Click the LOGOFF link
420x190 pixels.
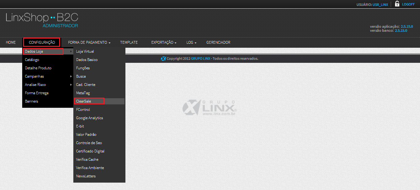click(x=408, y=4)
